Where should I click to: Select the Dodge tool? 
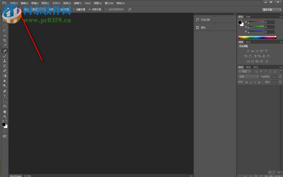pos(5,86)
